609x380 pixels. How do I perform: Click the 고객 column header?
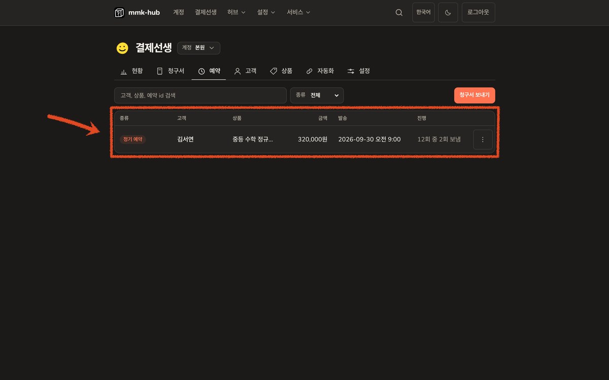tap(181, 118)
